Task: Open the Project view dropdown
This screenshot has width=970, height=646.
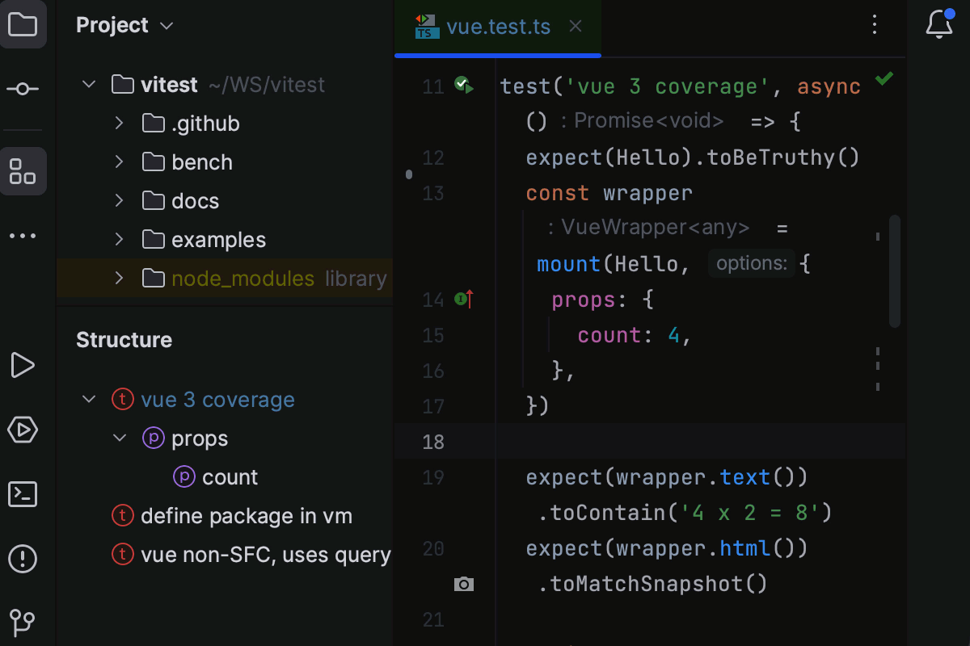Action: (x=167, y=25)
